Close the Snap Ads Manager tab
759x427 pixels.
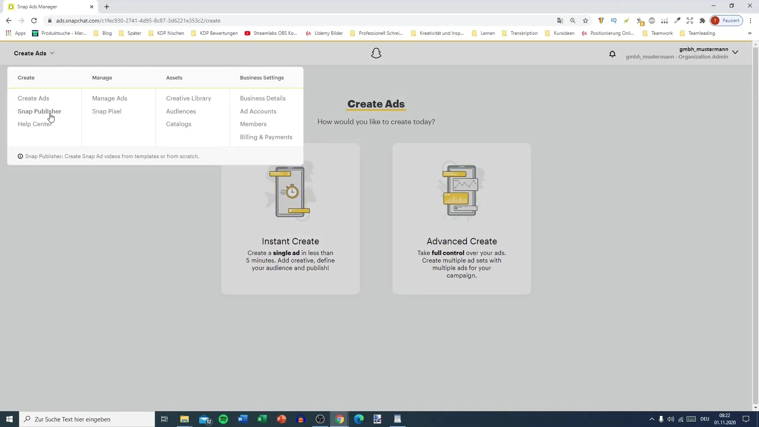pyautogui.click(x=92, y=7)
